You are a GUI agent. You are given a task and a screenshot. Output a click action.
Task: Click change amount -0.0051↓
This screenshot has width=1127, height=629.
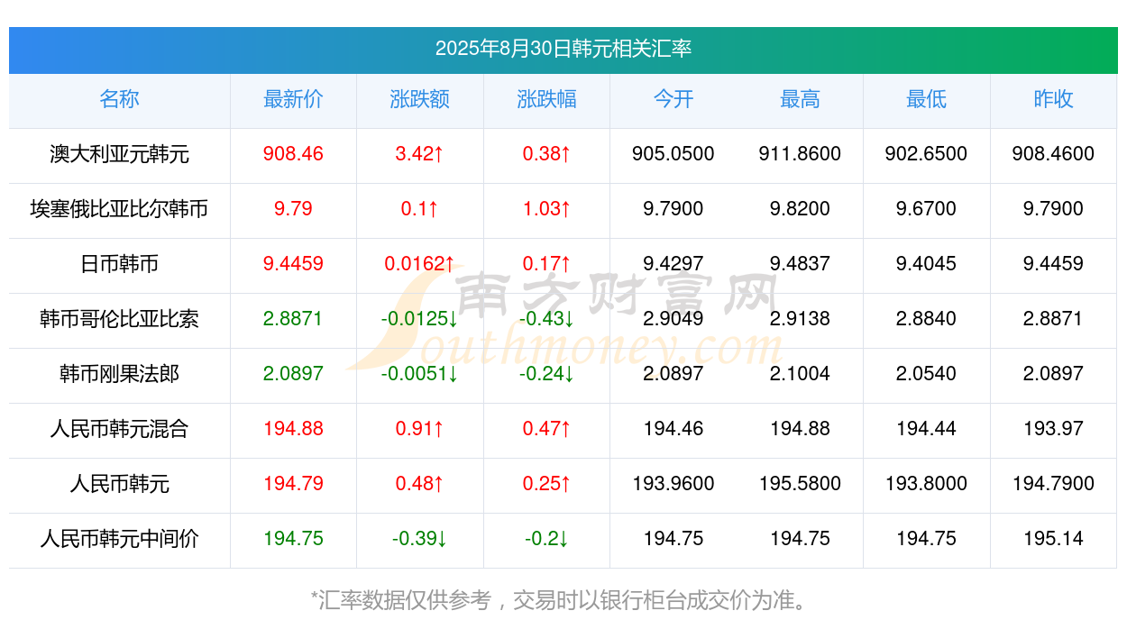(x=420, y=374)
